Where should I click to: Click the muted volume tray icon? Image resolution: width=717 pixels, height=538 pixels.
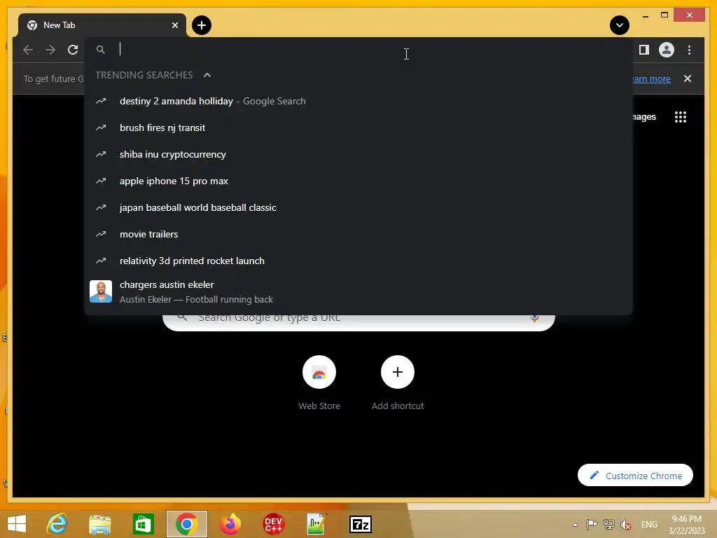pyautogui.click(x=625, y=524)
